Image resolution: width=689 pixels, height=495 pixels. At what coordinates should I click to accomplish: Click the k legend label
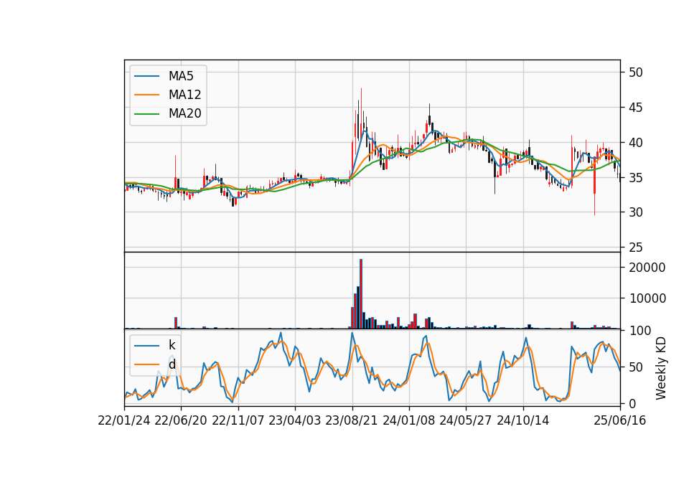point(172,345)
